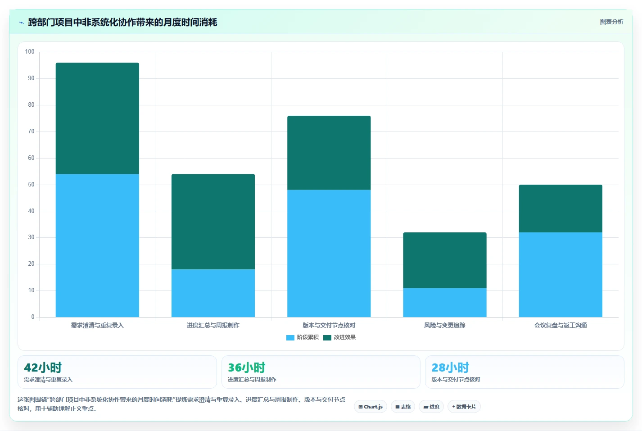Image resolution: width=642 pixels, height=431 pixels.
Task: Click the x-axis label 风险与变更追踪
Action: tap(445, 325)
